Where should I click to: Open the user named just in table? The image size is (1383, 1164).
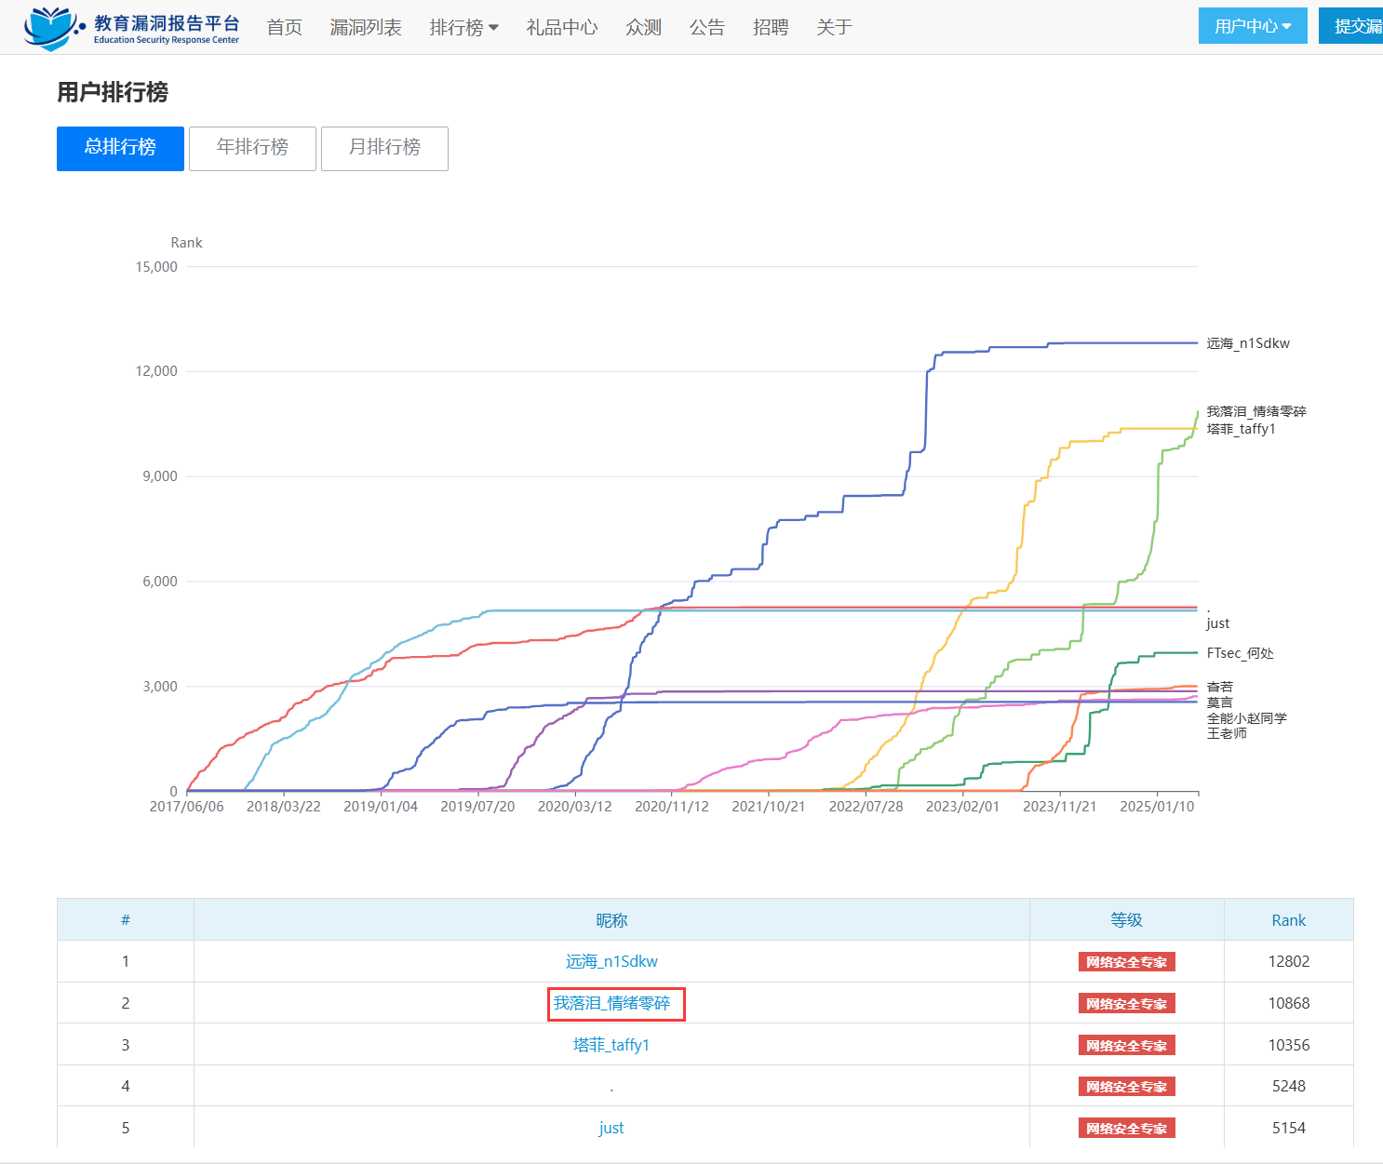pos(611,1128)
